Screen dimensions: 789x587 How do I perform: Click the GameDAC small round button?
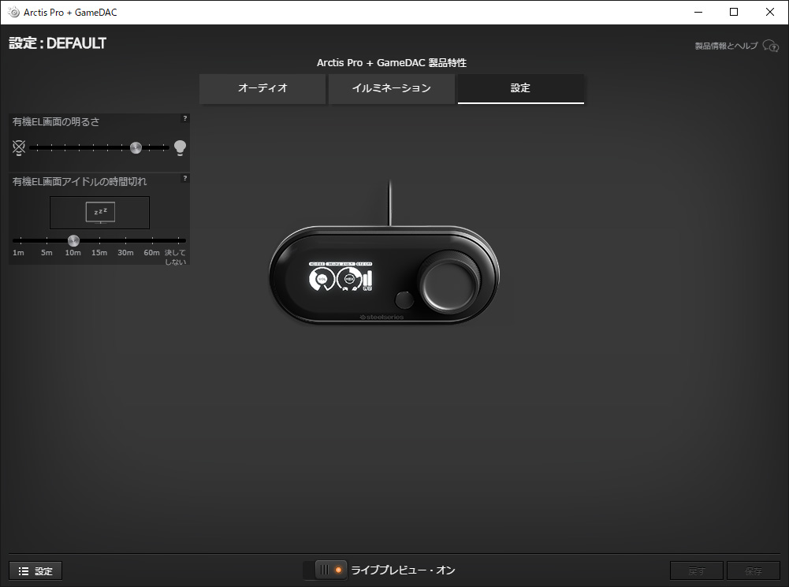coord(404,299)
